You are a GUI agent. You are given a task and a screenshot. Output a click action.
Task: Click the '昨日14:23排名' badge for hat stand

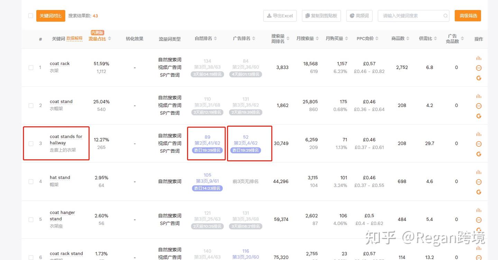tap(207, 188)
